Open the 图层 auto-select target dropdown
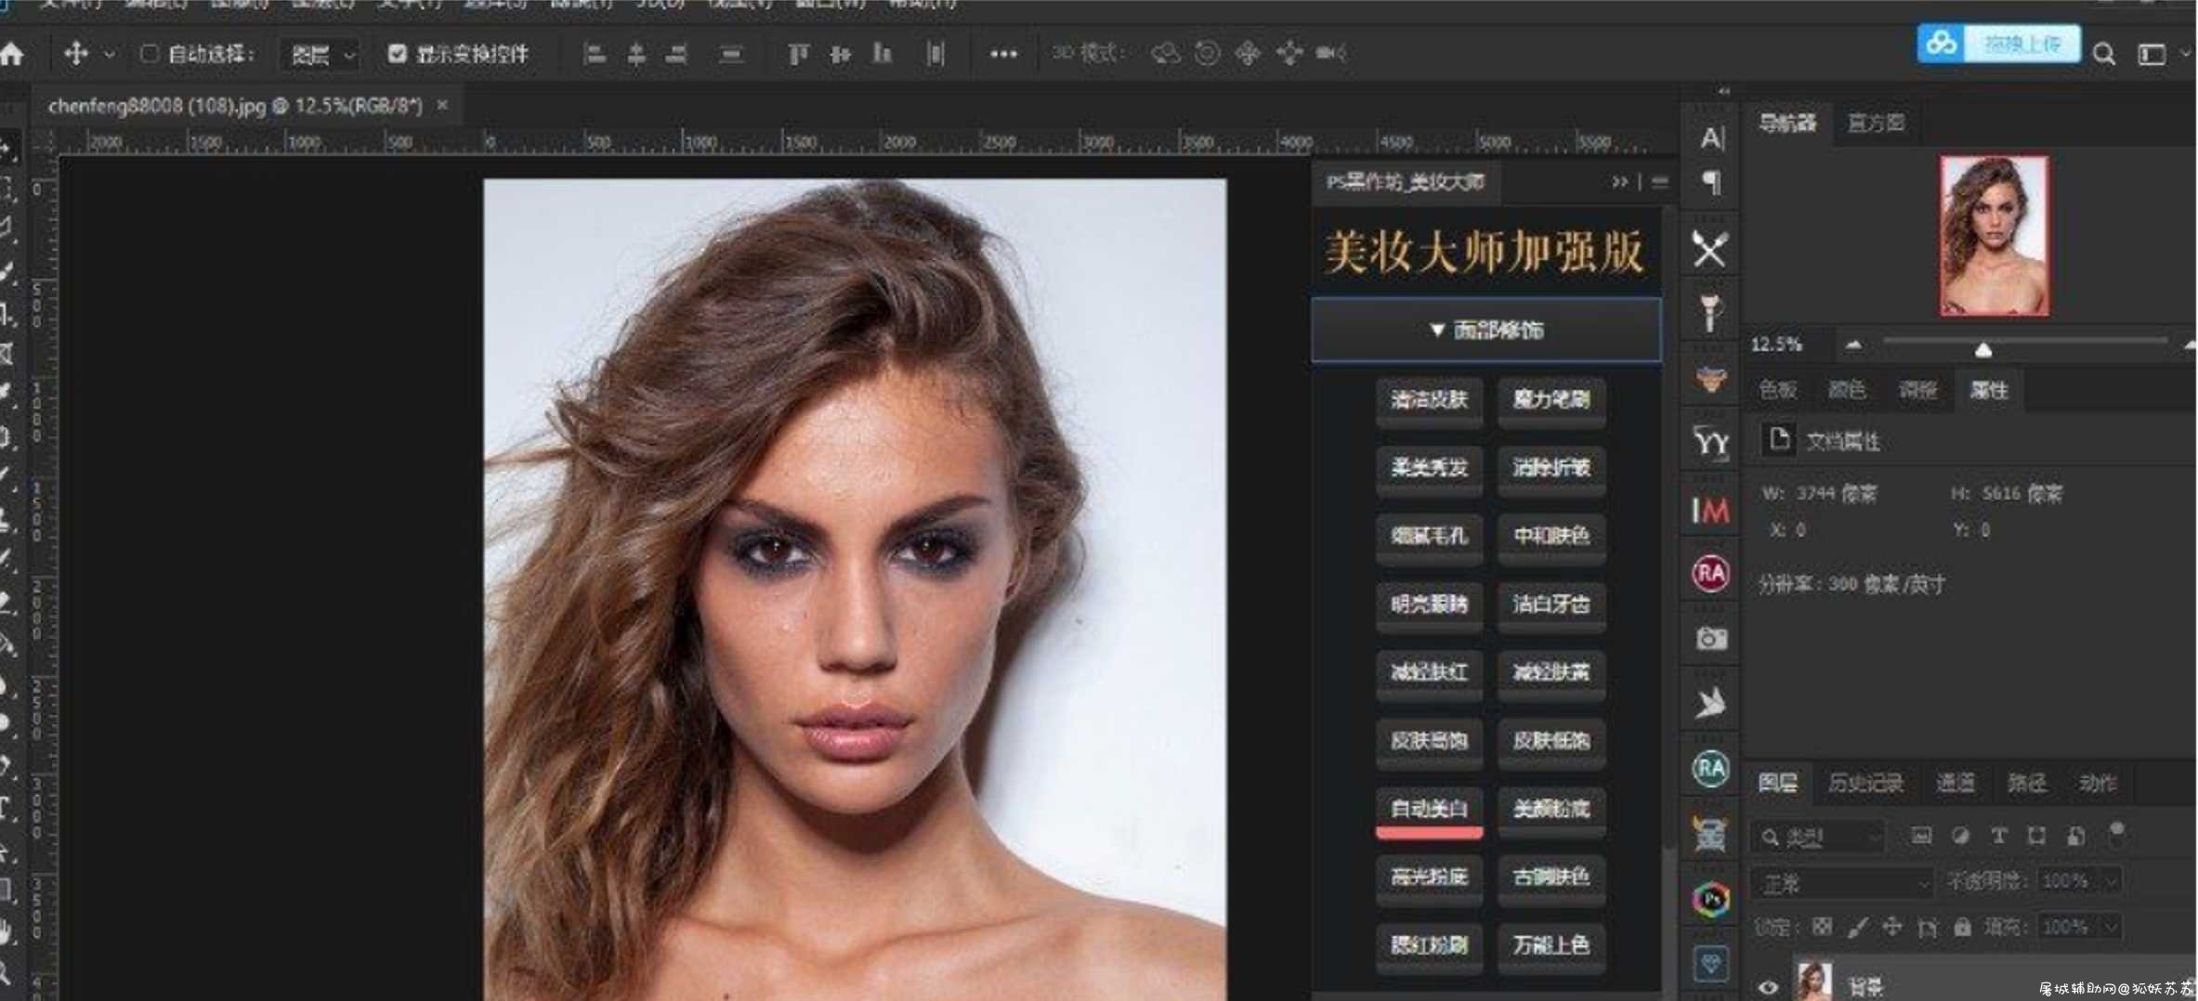 320,56
